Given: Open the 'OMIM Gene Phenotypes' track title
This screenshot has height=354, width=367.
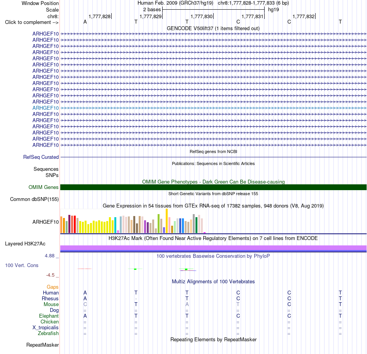Looking at the screenshot, I should click(213, 182).
